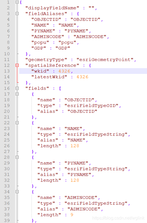Click the latestWkid value 4326
The image size is (147, 223).
pos(82,77)
